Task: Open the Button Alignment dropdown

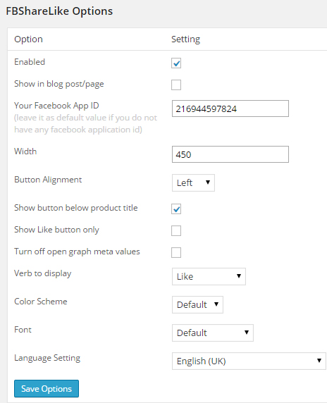Action: pos(193,182)
